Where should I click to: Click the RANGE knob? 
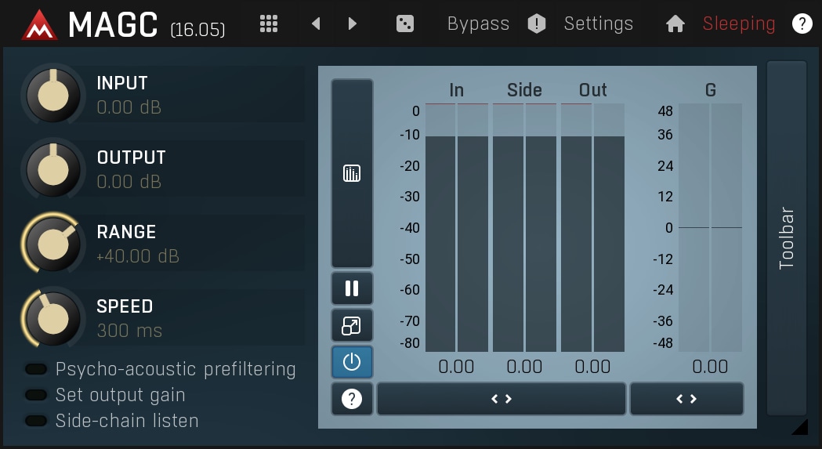53,244
